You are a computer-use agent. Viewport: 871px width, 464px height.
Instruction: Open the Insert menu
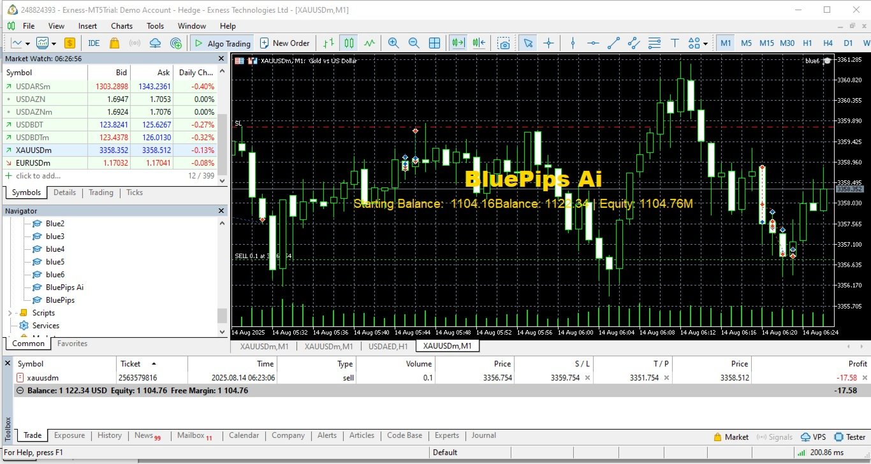click(x=88, y=26)
